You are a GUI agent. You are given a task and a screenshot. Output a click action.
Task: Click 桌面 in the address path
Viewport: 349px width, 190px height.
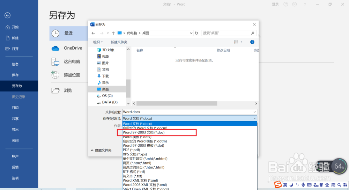146,33
